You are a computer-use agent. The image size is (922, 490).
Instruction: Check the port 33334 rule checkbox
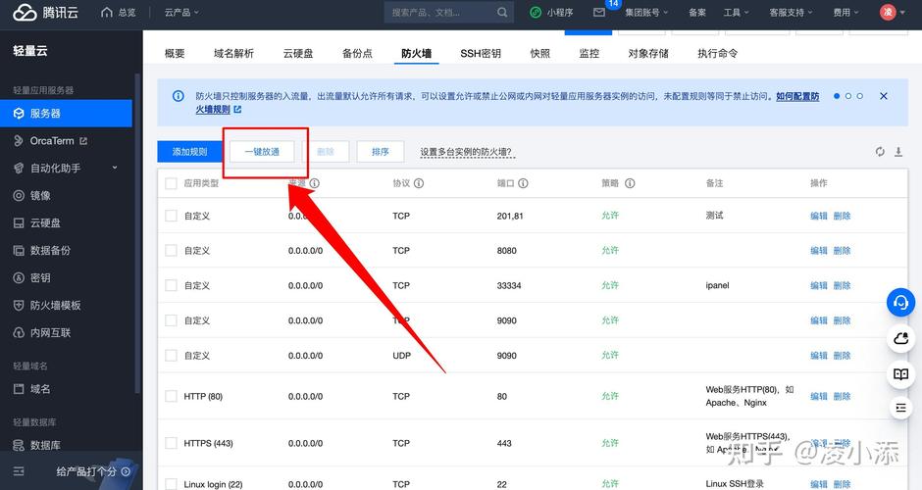pyautogui.click(x=171, y=285)
